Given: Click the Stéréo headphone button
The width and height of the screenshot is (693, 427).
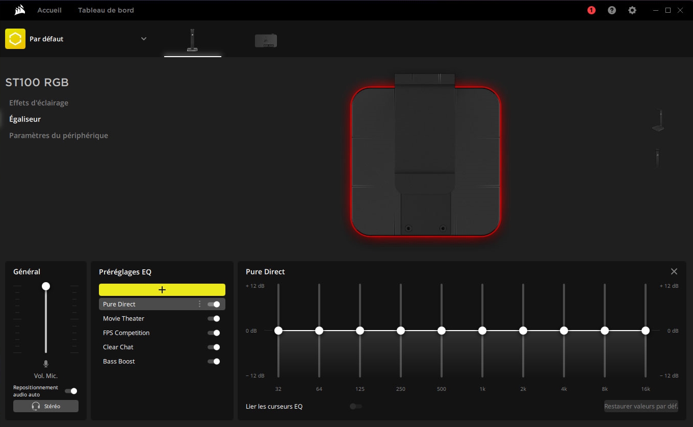Looking at the screenshot, I should pyautogui.click(x=46, y=406).
